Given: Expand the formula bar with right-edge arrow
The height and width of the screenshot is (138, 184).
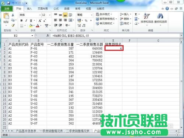Looking at the screenshot, I should [181, 36].
